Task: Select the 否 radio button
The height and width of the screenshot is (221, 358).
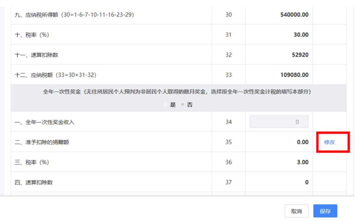Action: click(x=182, y=105)
